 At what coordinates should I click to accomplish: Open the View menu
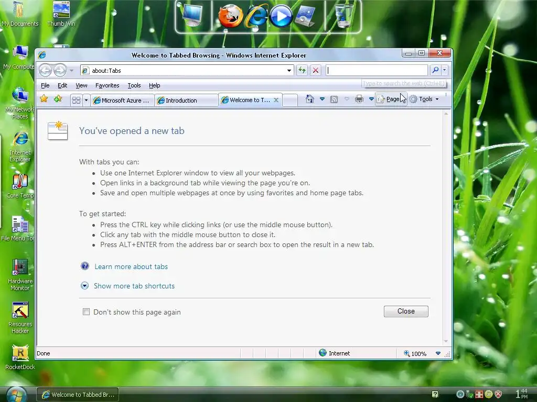point(81,85)
